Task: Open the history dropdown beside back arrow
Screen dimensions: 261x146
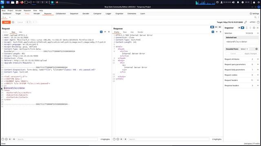Action: click(x=30, y=22)
